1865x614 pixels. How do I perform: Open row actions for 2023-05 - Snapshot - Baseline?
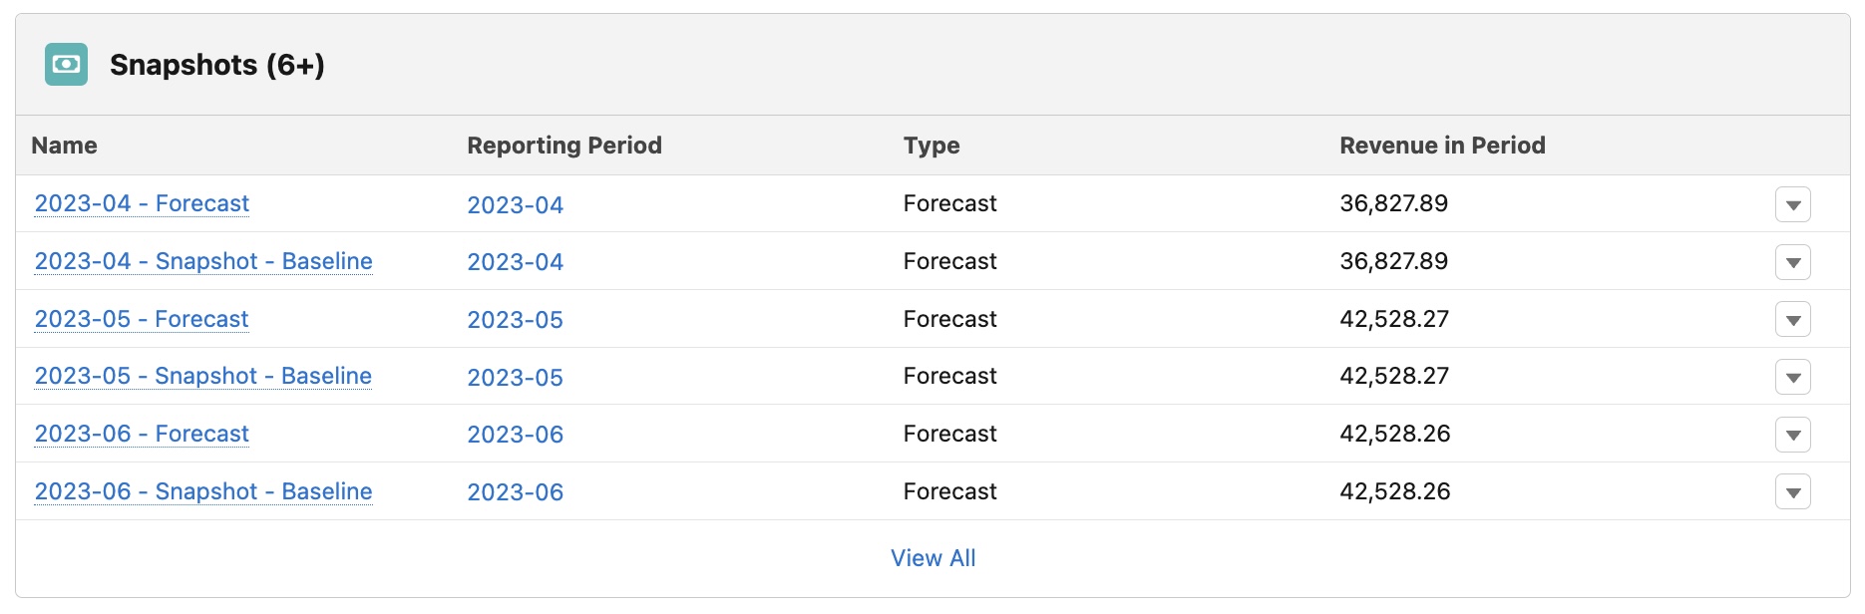(1793, 377)
